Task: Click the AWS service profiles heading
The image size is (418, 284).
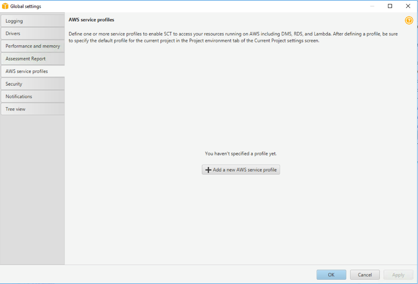Action: (x=91, y=20)
